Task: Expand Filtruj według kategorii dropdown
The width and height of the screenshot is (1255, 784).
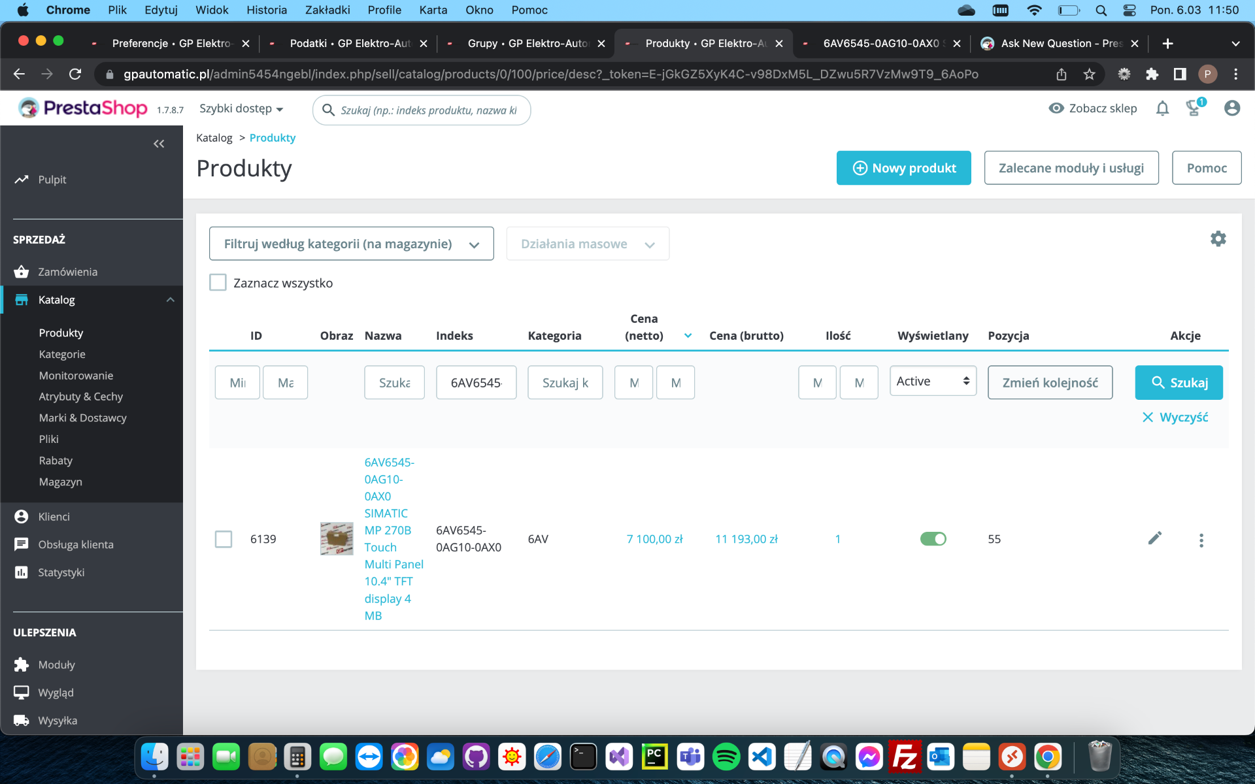Action: click(351, 244)
